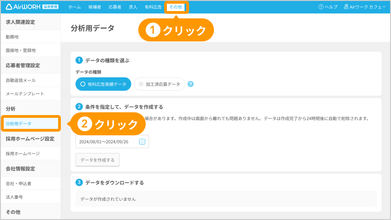Click the データの種類を選ぶ heading
The width and height of the screenshot is (391, 220).
(x=107, y=60)
